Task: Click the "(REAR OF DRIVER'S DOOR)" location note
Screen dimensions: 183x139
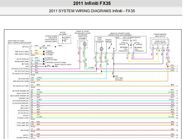Action: click(x=120, y=33)
